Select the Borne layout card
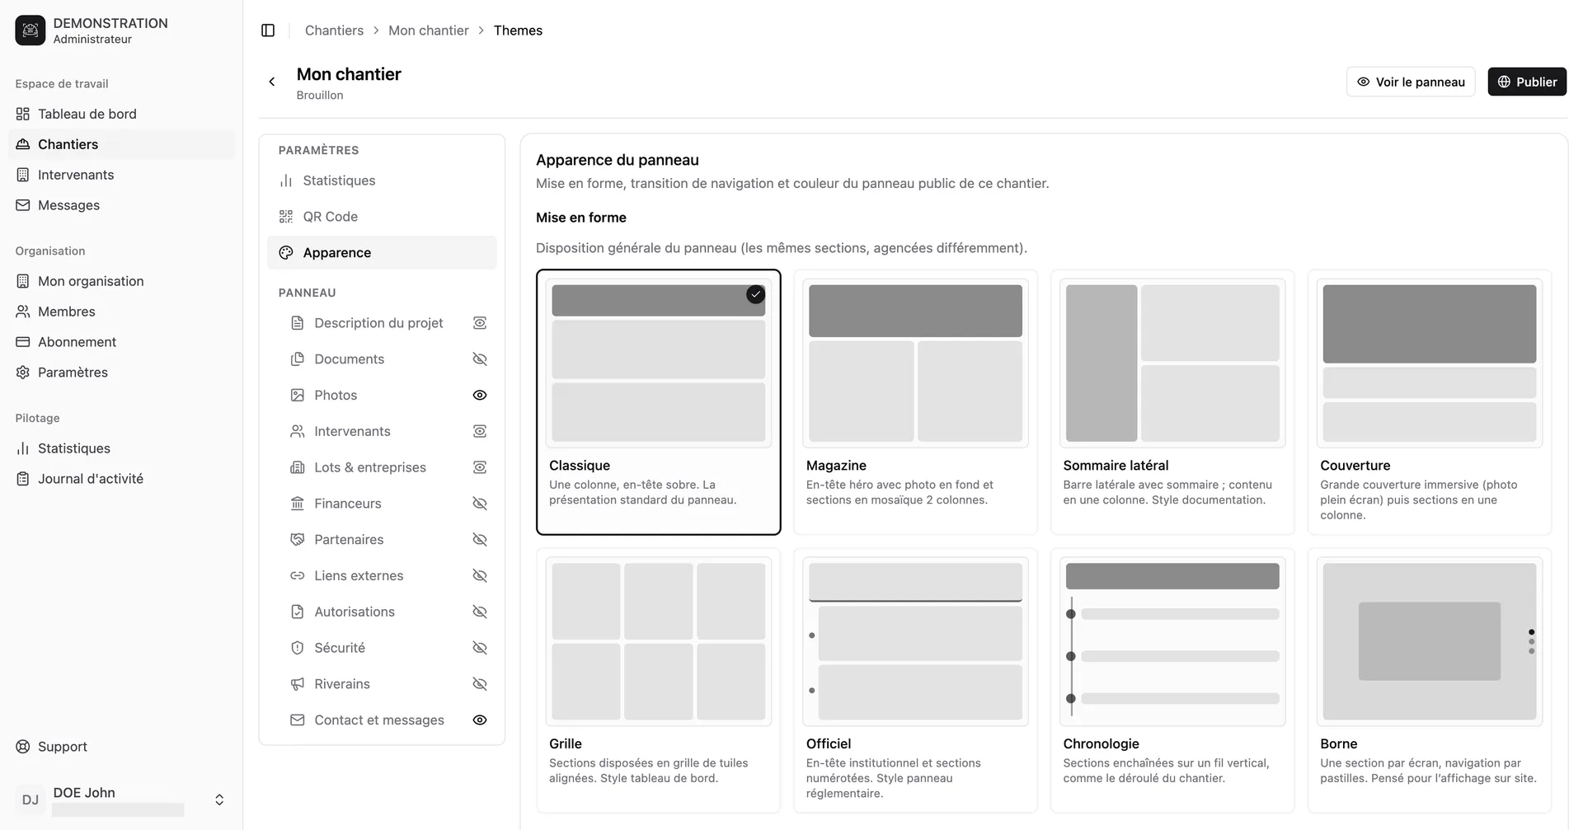 point(1430,681)
